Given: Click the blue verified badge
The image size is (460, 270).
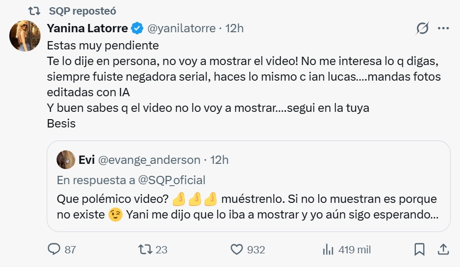Looking at the screenshot, I should [x=137, y=28].
